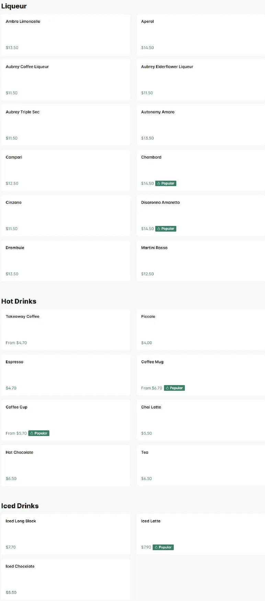Click the $7.70 price under Iced Long Black

coord(11,547)
